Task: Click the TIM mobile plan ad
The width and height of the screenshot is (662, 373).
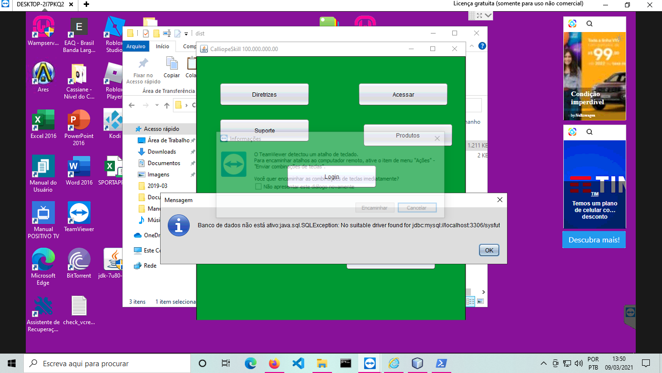Action: pos(595,185)
